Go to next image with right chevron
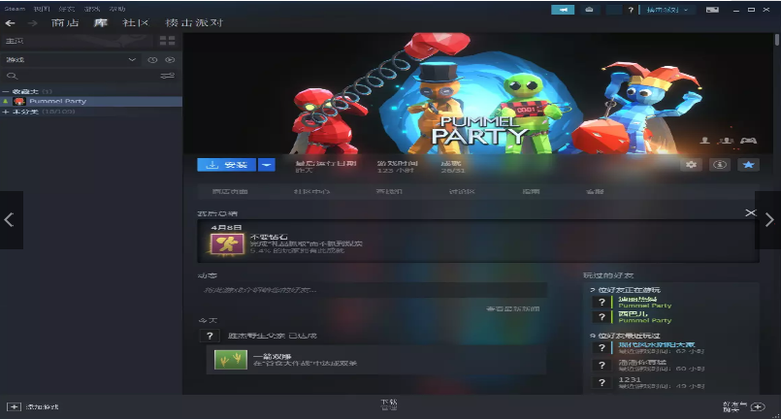Screen dimensions: 781x419 click(769, 220)
